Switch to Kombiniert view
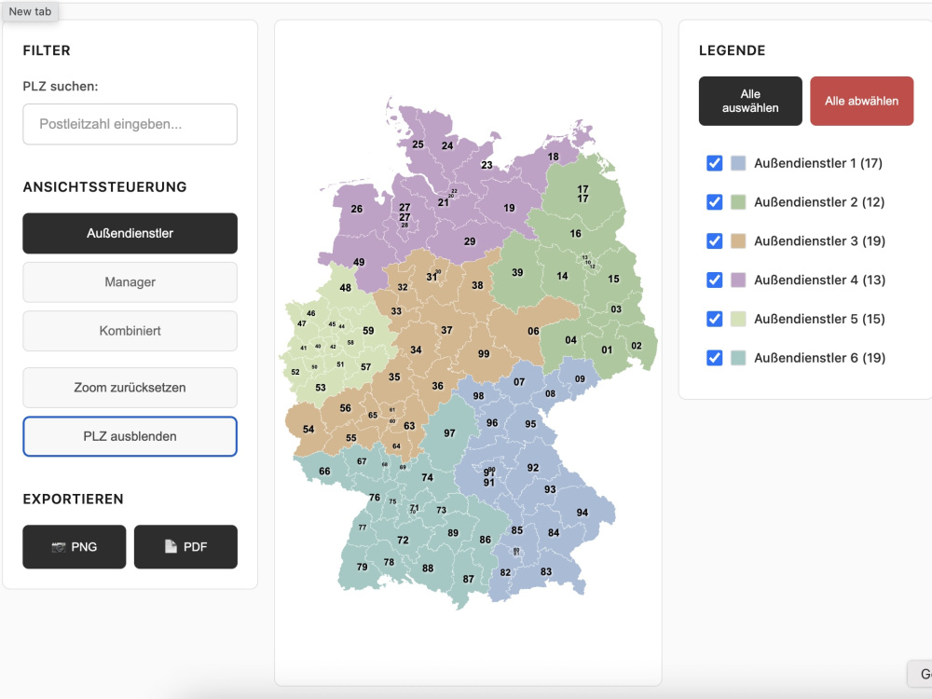Image resolution: width=932 pixels, height=699 pixels. [130, 331]
